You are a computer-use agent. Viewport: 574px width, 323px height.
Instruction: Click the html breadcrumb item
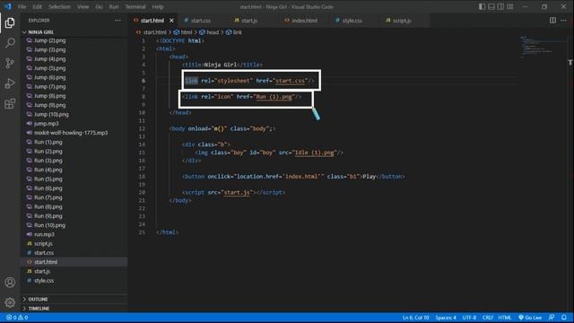[x=183, y=32]
